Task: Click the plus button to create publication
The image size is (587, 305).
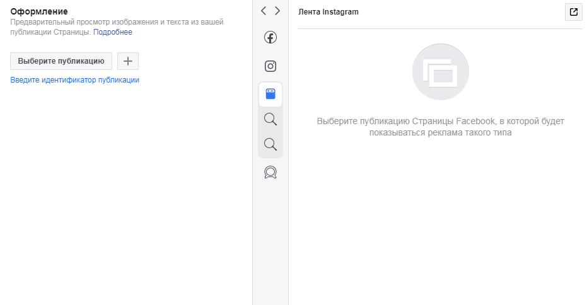Action: 128,61
